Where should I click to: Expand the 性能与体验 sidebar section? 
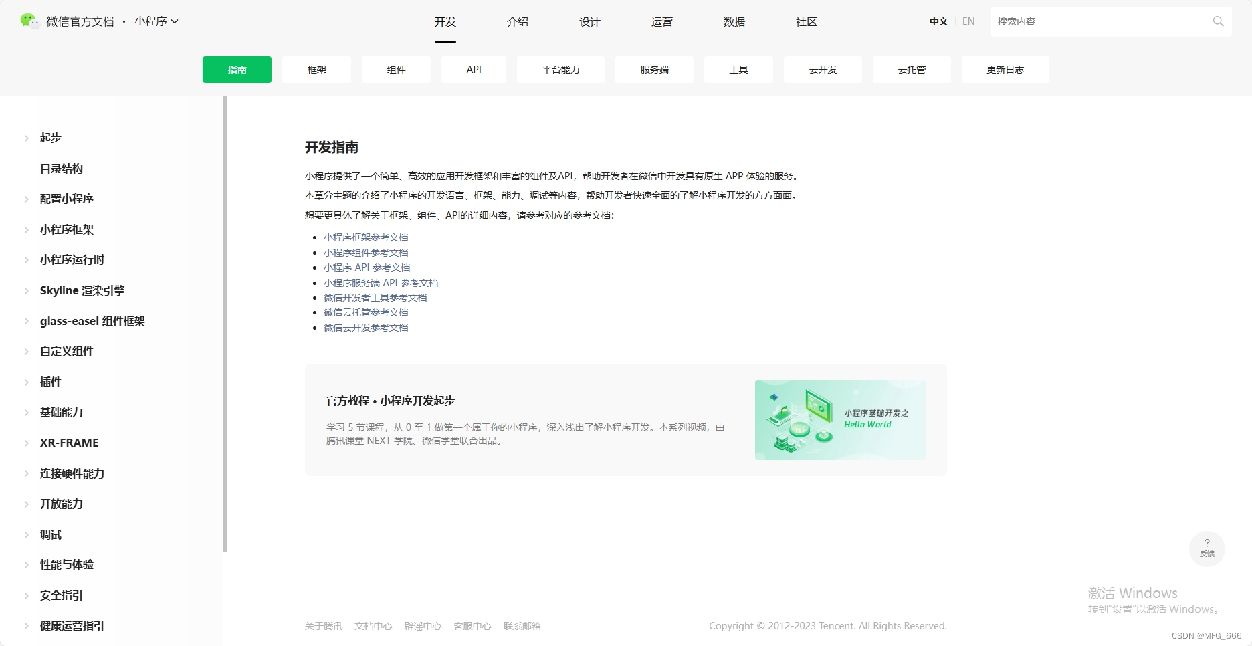point(26,564)
